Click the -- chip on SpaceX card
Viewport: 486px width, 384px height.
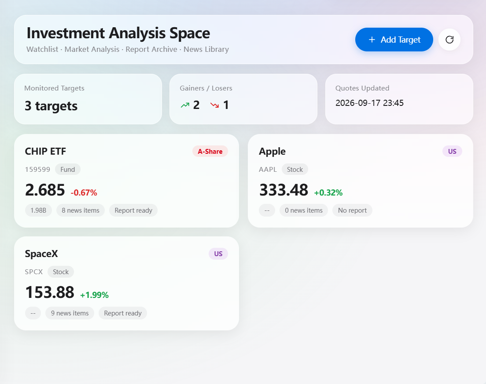pos(33,313)
